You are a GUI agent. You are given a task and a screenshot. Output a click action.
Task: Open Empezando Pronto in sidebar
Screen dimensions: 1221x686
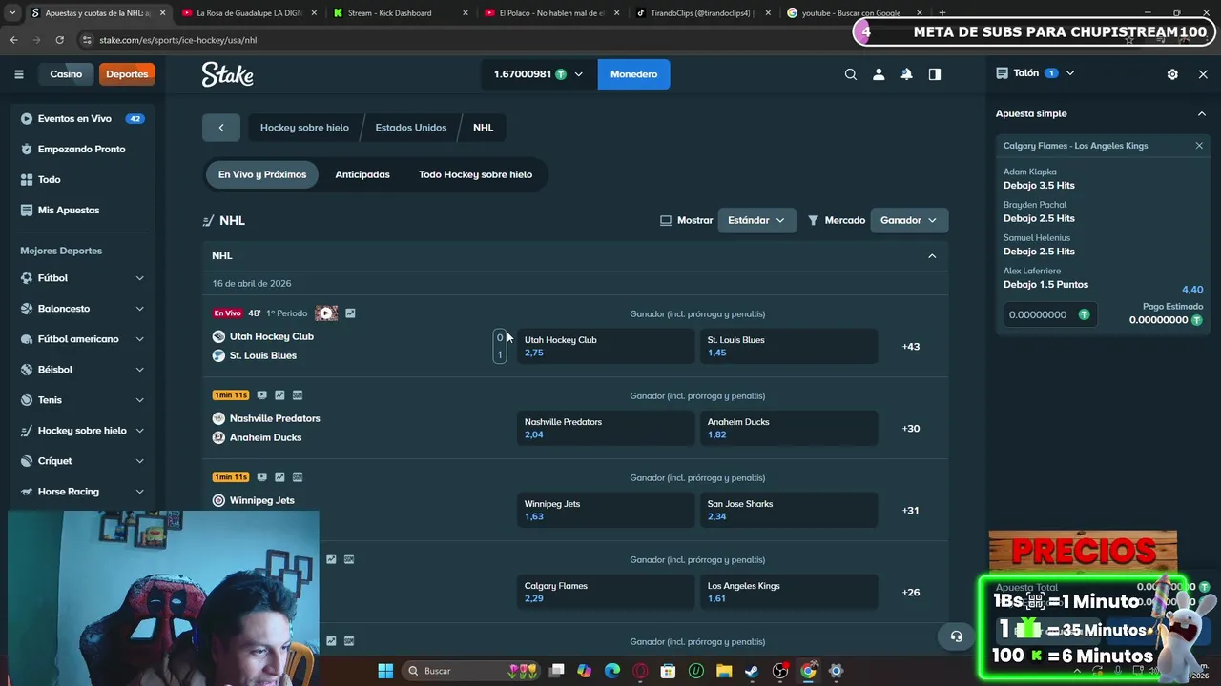click(x=82, y=150)
